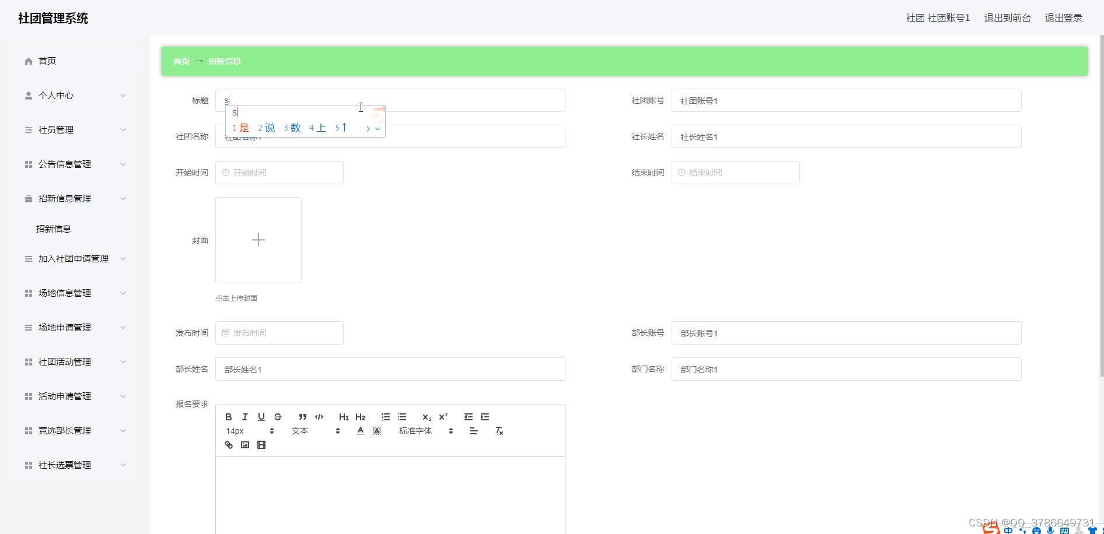Viewport: 1104px width, 534px height.
Task: Expand 活动申请管理 sidebar menu
Action: (75, 396)
